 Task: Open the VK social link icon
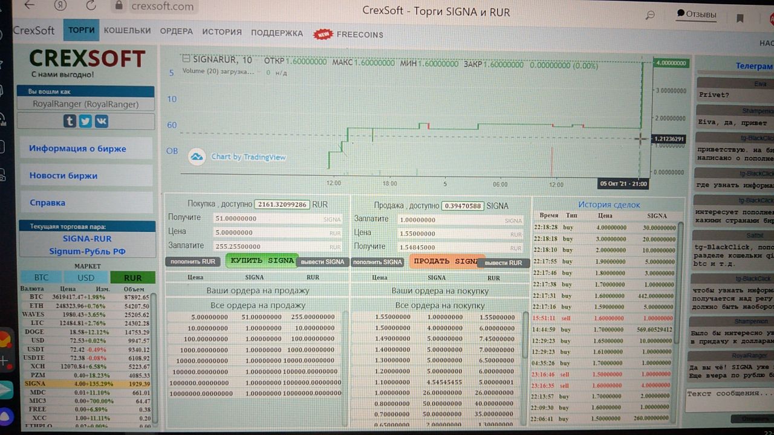coord(101,121)
